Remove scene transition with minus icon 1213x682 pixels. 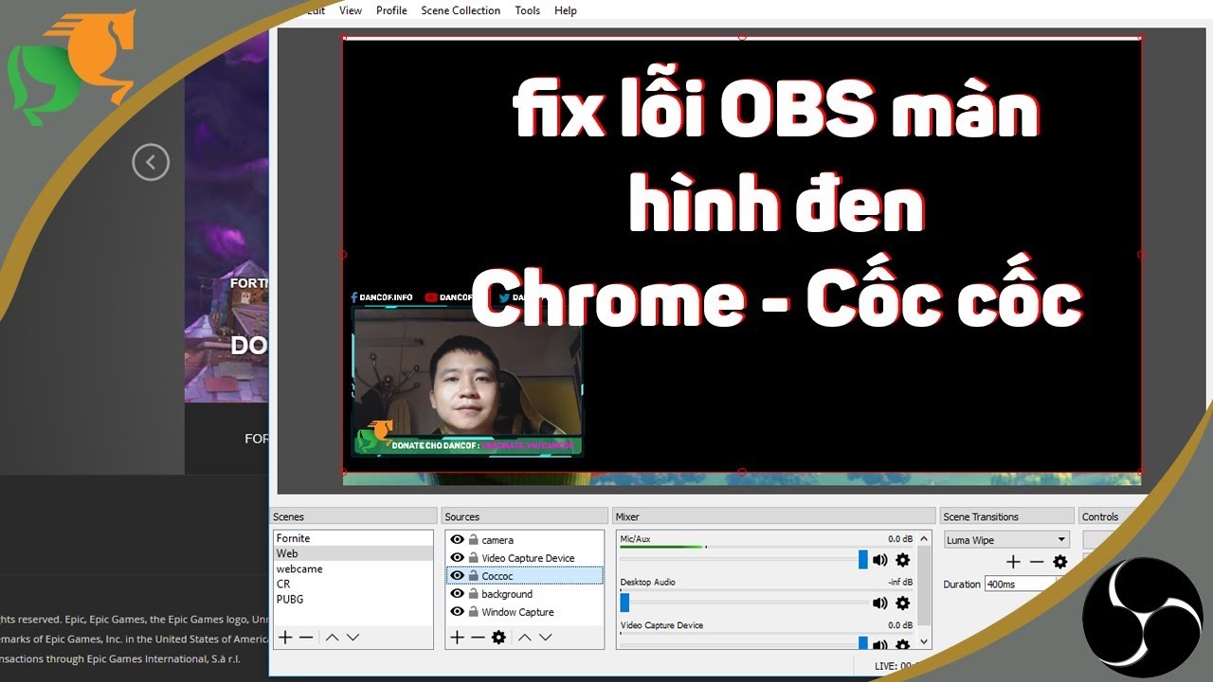pyautogui.click(x=1037, y=562)
